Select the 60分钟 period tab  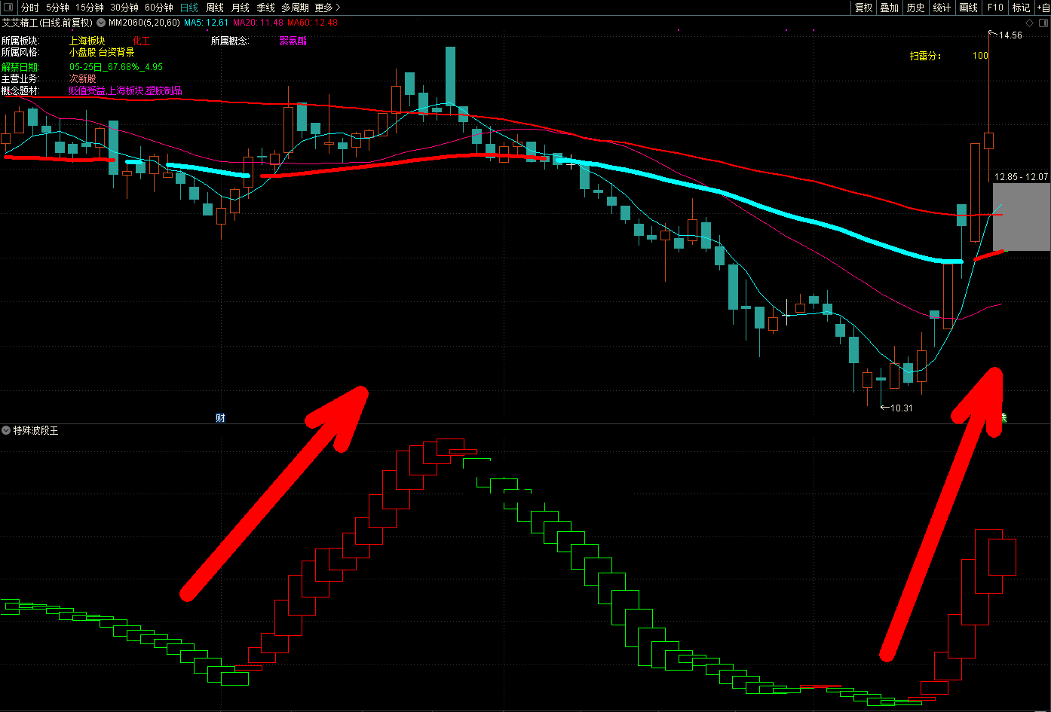[158, 8]
